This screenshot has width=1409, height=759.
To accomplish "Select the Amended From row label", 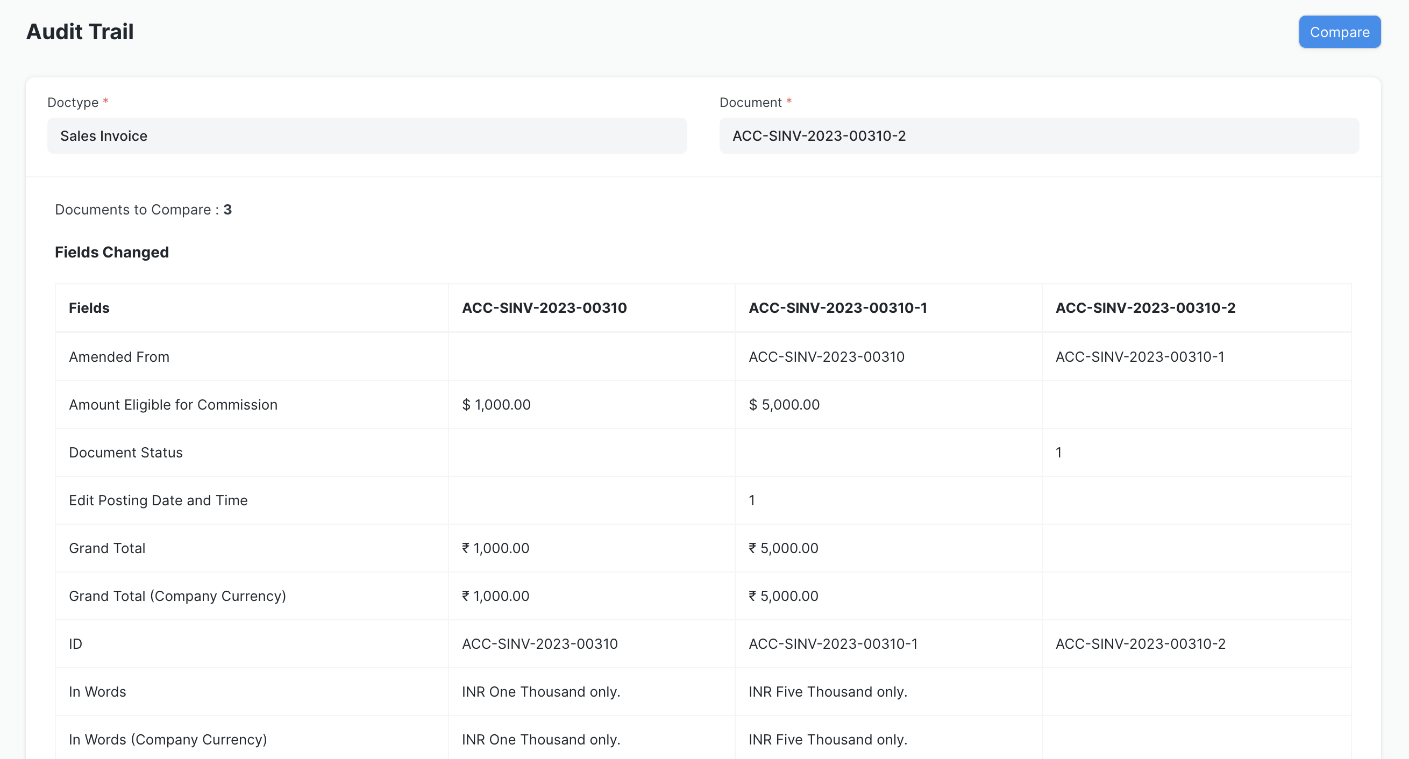I will coord(119,356).
